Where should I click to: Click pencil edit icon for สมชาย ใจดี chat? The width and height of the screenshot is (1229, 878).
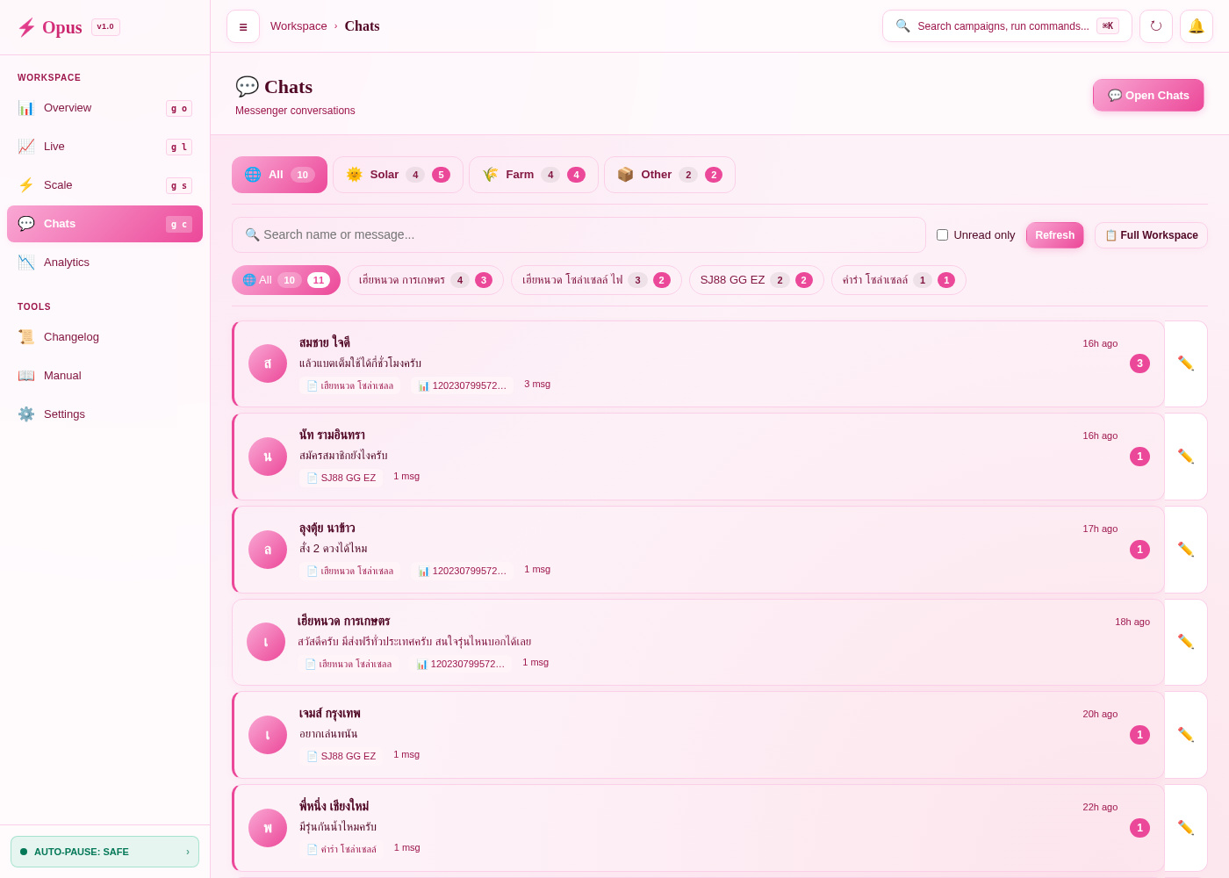1186,363
